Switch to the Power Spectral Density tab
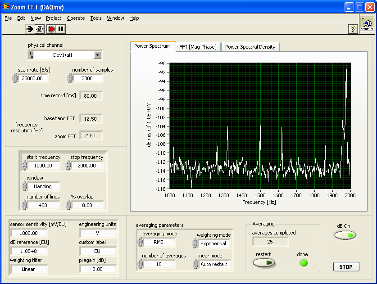377x284 pixels. 251,47
